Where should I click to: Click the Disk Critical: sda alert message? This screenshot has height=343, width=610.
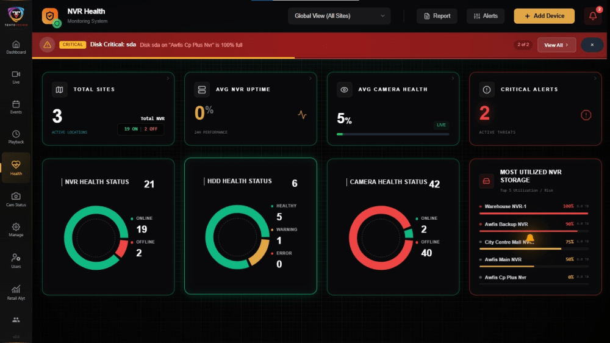click(x=166, y=45)
